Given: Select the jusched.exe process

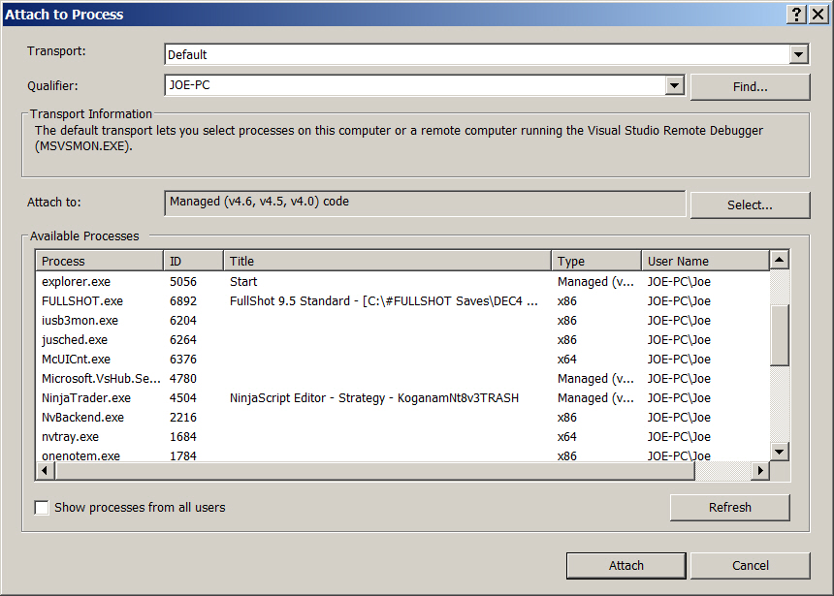Looking at the screenshot, I should 402,340.
